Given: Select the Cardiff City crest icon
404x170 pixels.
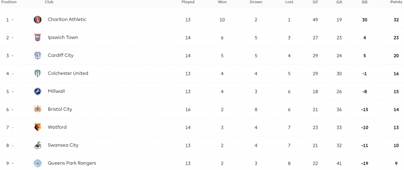Looking at the screenshot, I should pyautogui.click(x=38, y=55).
